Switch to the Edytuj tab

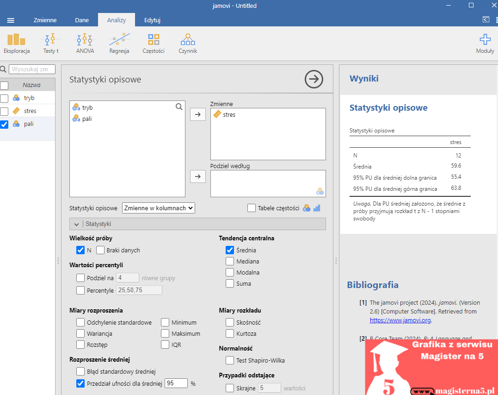click(152, 20)
